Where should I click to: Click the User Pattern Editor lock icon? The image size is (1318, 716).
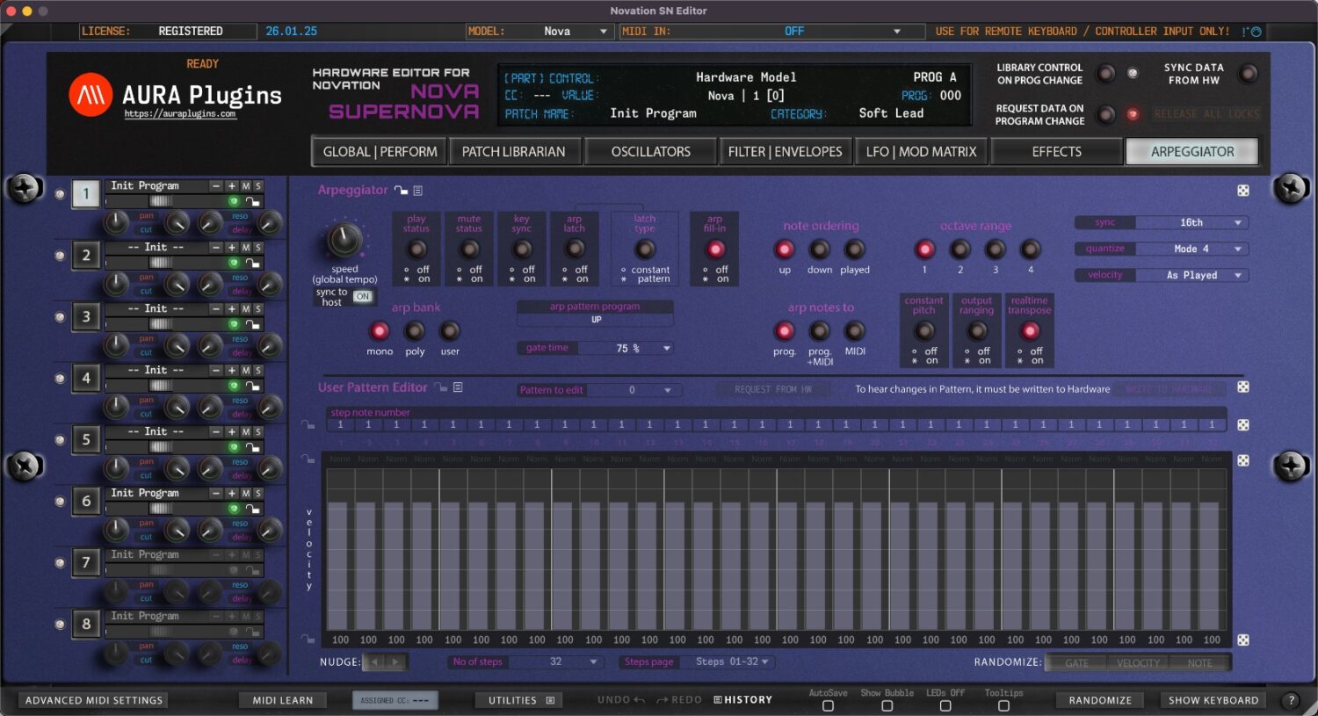coord(439,387)
